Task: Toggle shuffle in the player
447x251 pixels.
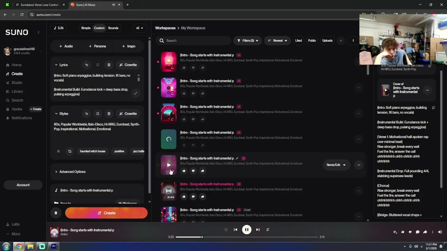Action: pyautogui.click(x=226, y=230)
